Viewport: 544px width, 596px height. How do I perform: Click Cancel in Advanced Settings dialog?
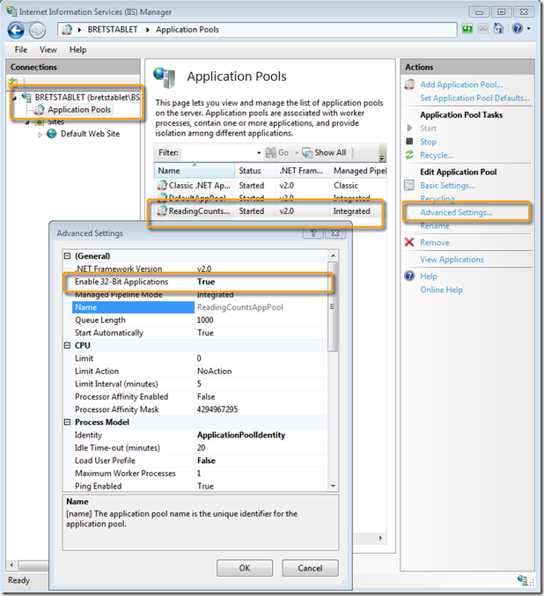pos(310,568)
